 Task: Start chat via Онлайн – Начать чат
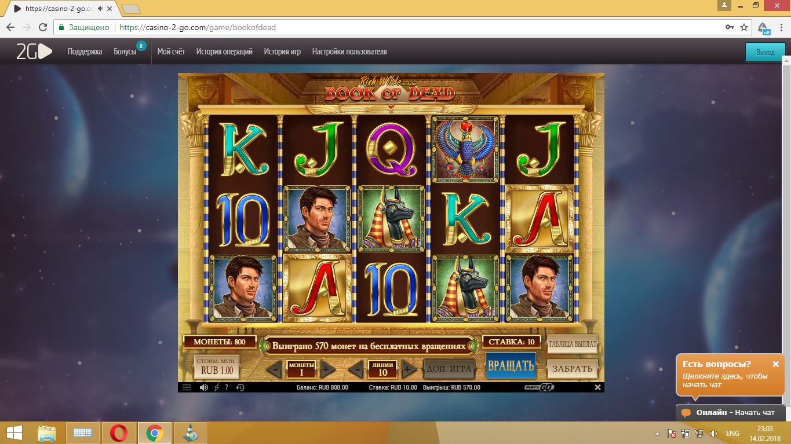(x=730, y=413)
